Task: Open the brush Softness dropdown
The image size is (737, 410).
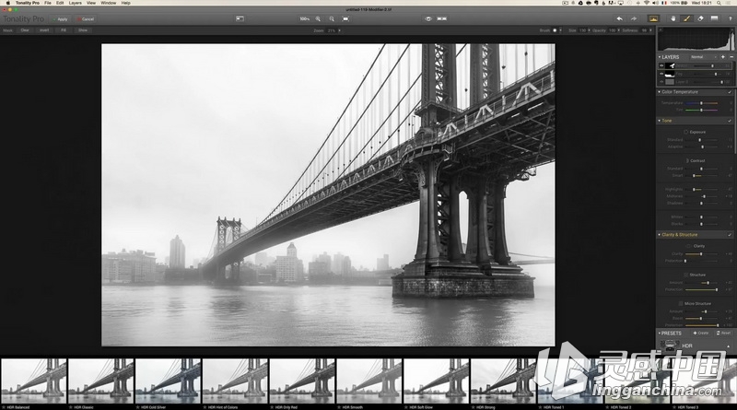Action: coord(650,30)
